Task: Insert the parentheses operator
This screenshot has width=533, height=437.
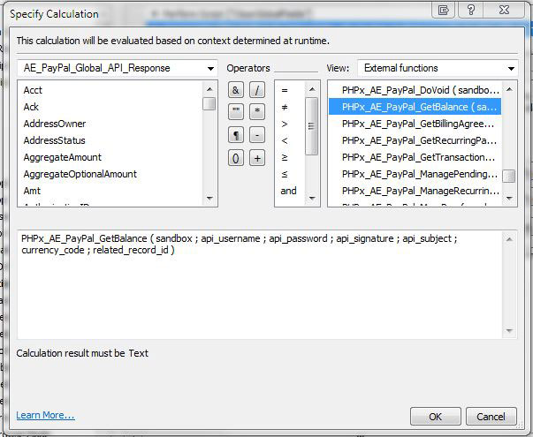Action: click(x=236, y=158)
